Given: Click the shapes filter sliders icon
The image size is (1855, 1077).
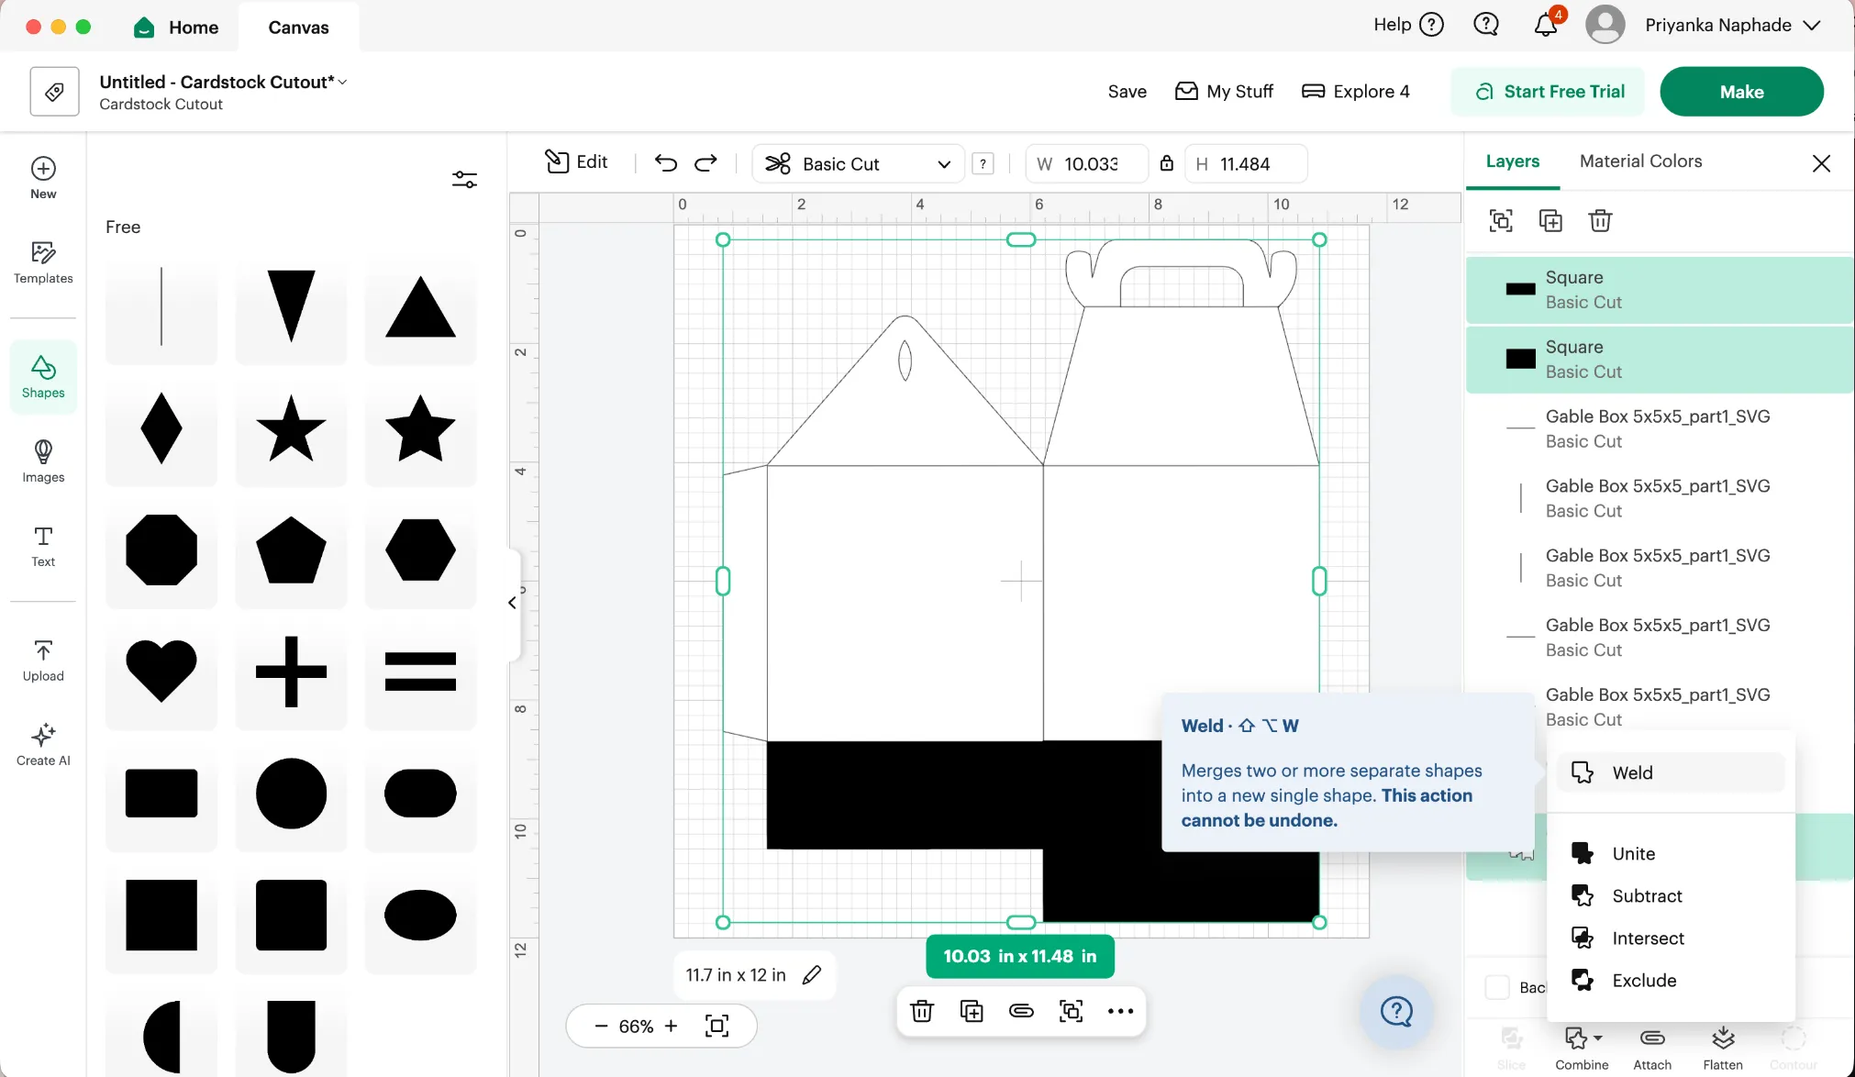Looking at the screenshot, I should point(464,179).
